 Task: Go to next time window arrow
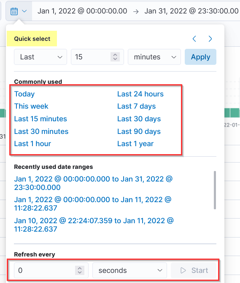[x=210, y=39]
